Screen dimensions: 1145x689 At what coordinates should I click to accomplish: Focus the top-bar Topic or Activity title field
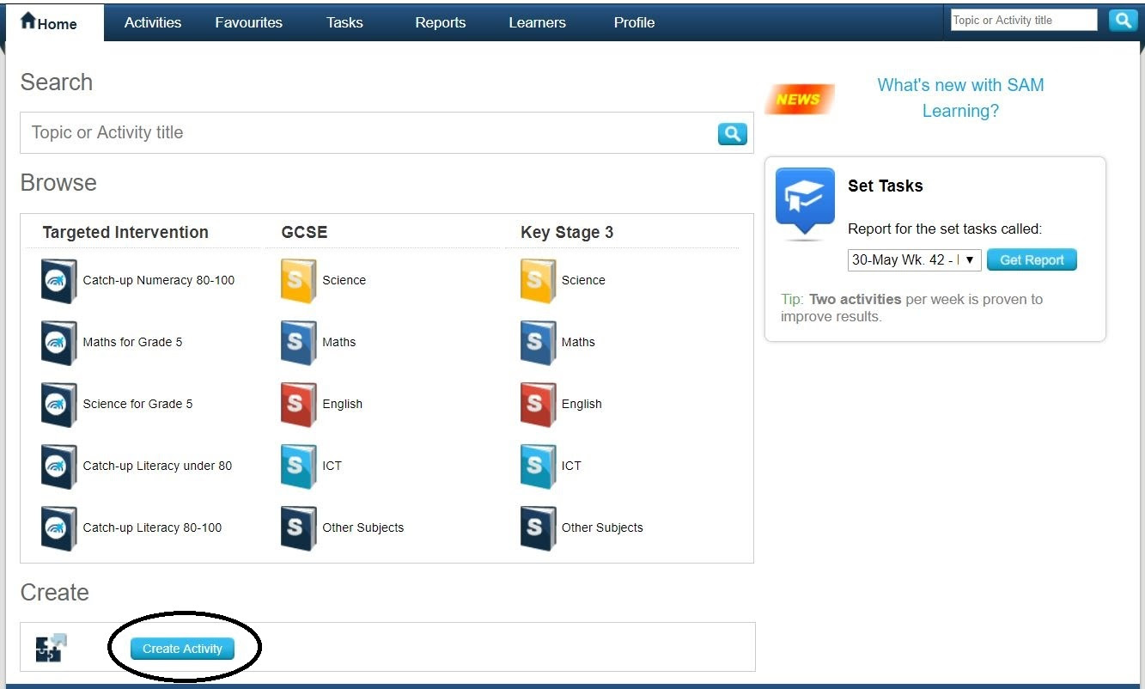tap(1024, 21)
